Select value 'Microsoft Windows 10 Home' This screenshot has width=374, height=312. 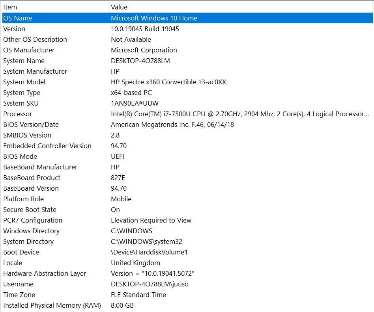[154, 18]
